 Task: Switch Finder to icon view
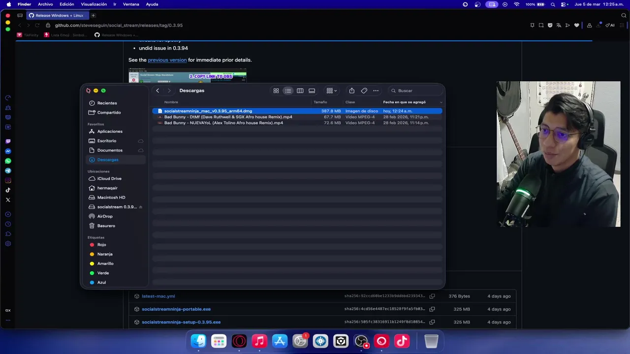(276, 90)
